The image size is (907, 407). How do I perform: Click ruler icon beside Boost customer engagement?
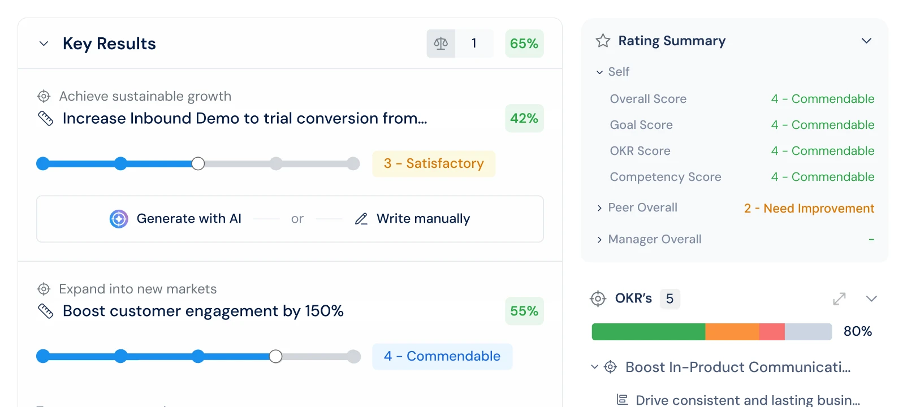coord(45,311)
